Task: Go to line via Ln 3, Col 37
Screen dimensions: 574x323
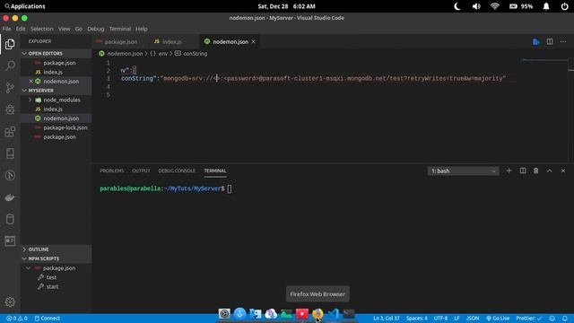Action: click(387, 319)
